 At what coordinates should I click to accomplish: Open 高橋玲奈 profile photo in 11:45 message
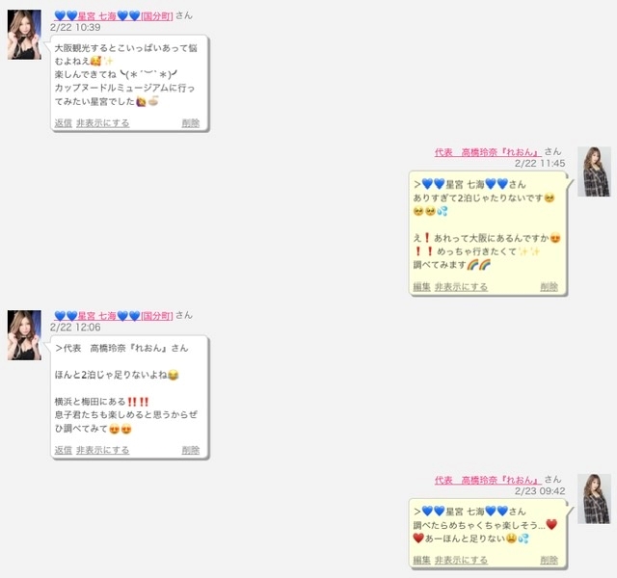tap(594, 171)
